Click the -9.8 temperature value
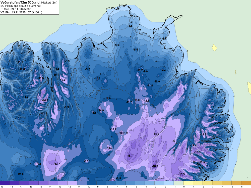Viewport: 251px width, 188px height. 57,69
